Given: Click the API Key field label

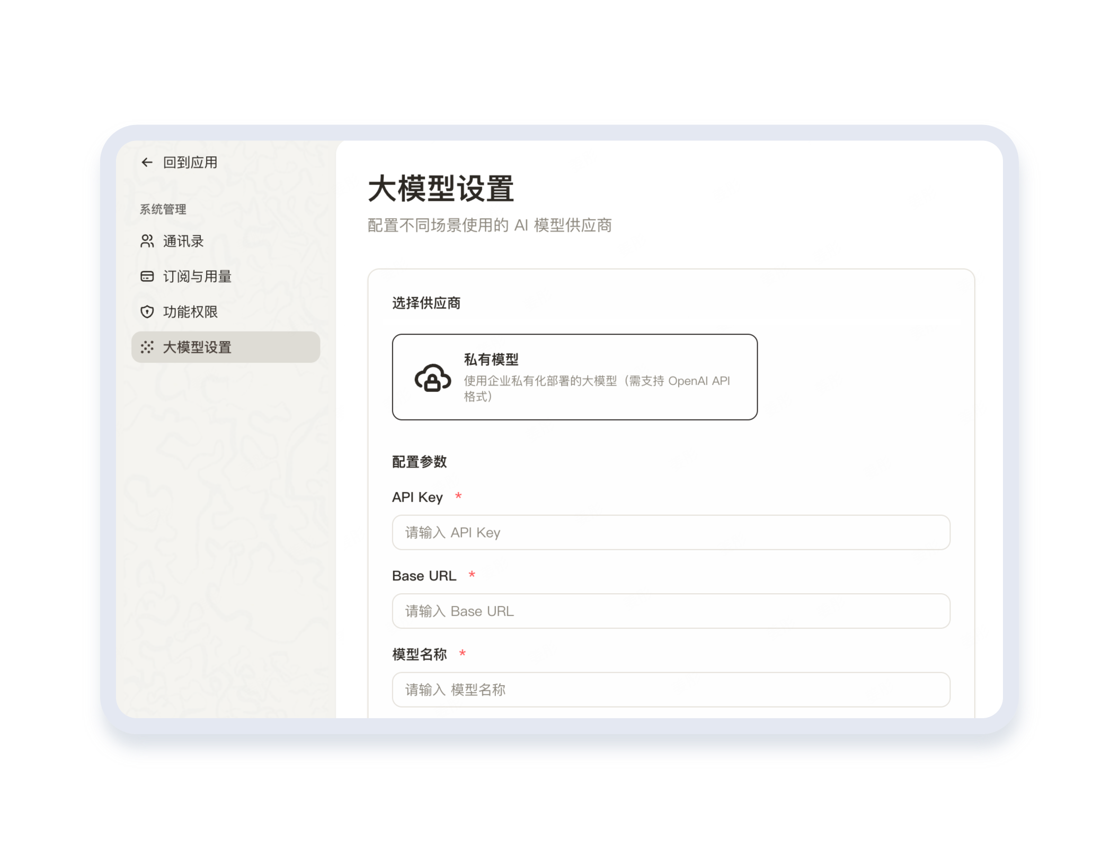Looking at the screenshot, I should (x=417, y=497).
